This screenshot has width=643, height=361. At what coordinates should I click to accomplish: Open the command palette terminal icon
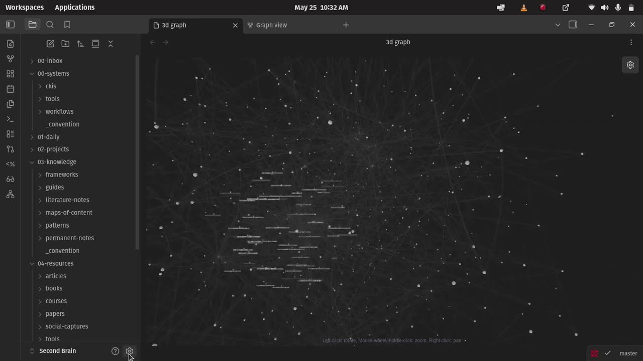[10, 119]
